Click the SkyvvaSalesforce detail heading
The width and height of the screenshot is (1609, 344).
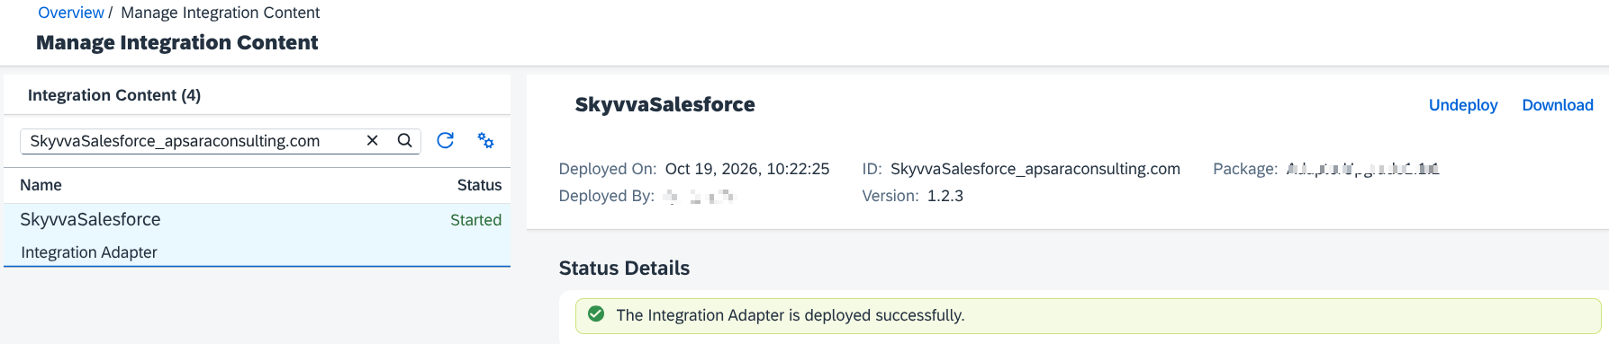pyautogui.click(x=665, y=105)
